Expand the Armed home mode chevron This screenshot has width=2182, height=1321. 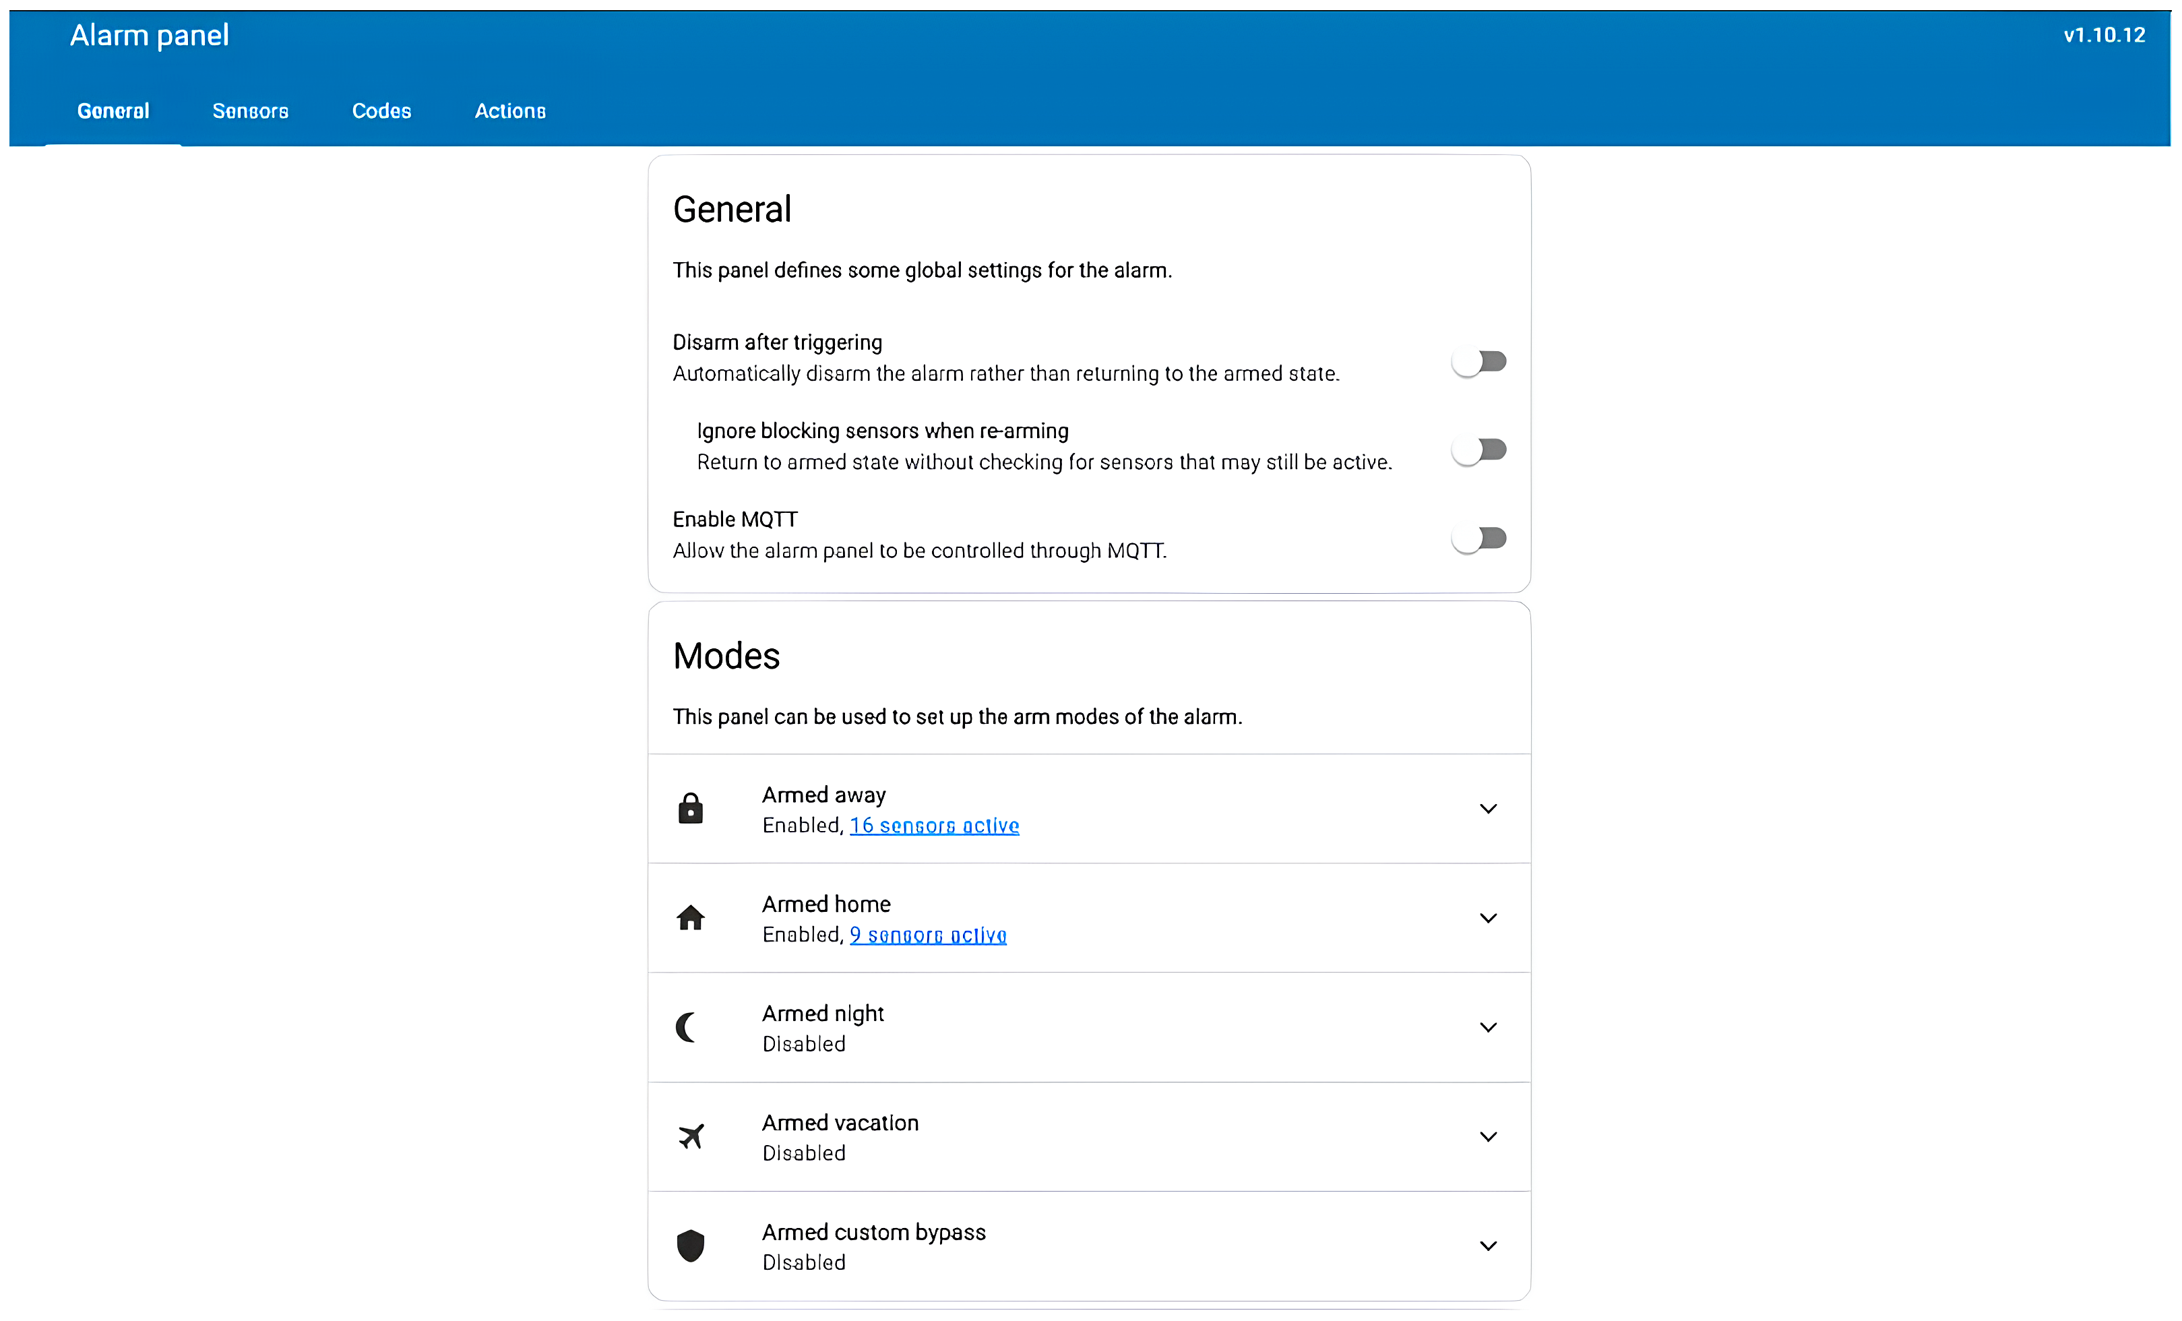pyautogui.click(x=1488, y=918)
